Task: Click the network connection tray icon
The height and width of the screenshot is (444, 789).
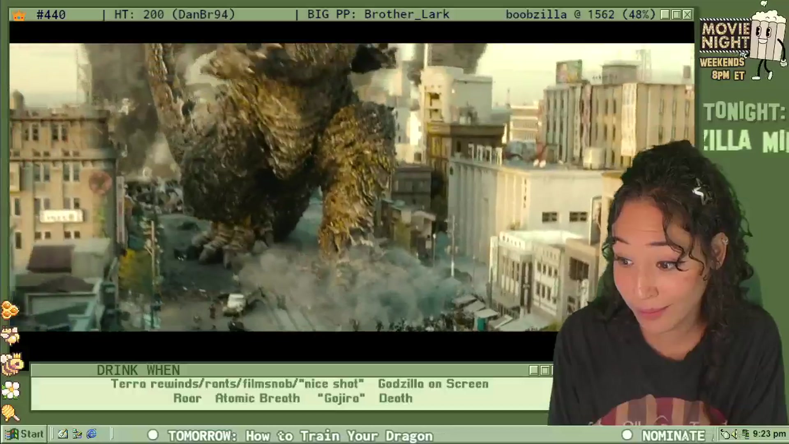Action: coord(746,434)
